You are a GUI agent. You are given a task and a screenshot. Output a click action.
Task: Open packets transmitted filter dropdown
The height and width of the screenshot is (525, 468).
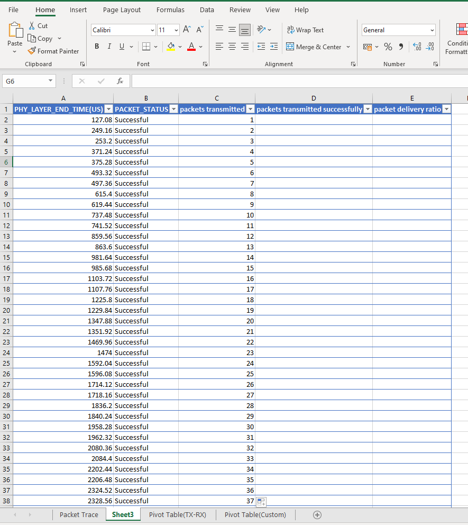coord(250,109)
